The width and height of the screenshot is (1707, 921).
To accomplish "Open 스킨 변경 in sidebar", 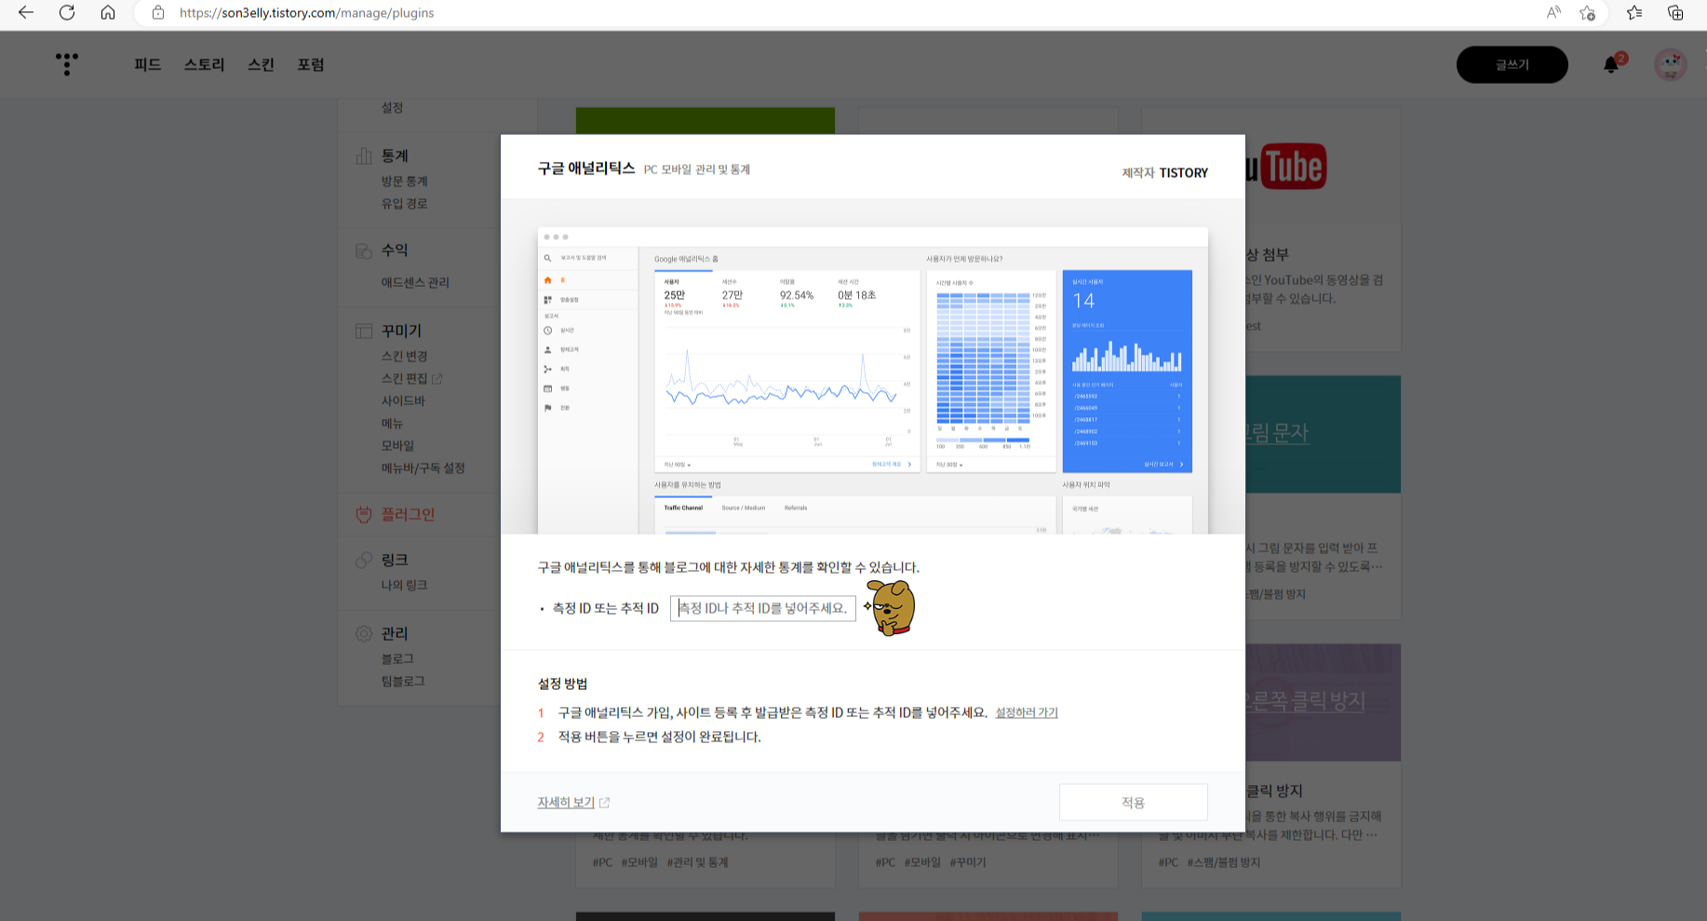I will tap(404, 357).
